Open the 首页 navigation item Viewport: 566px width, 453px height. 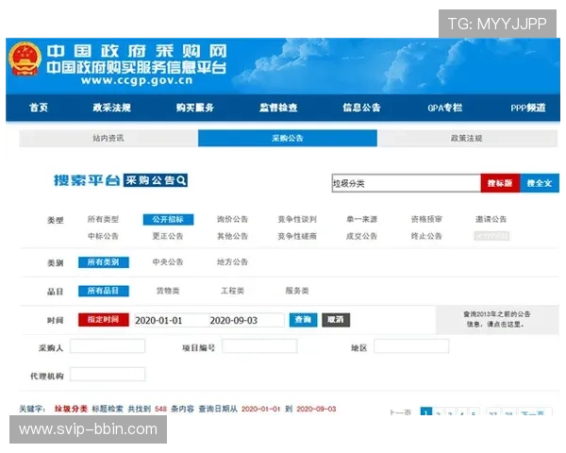[39, 108]
